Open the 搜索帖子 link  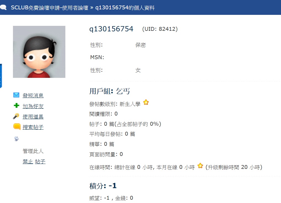pyautogui.click(x=33, y=127)
